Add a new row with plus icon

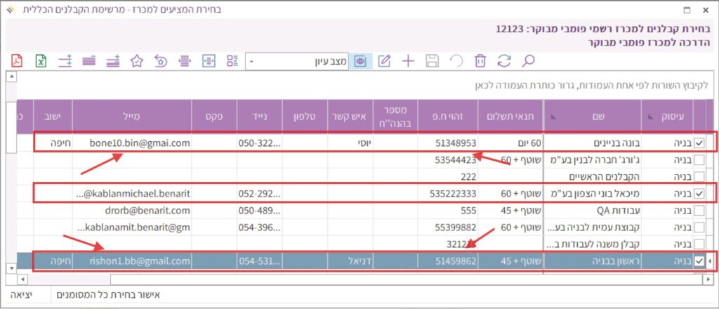pyautogui.click(x=408, y=61)
